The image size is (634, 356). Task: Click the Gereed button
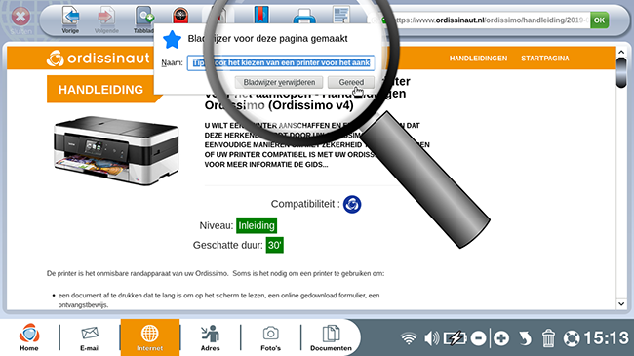coord(351,82)
